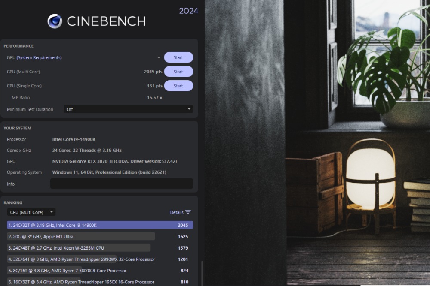Click the 1579 score for Xeon W-3265M
430x286 pixels.
point(183,248)
